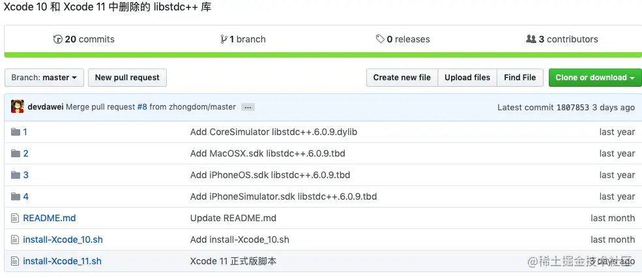Click the Create new file button
Screen dimensions: 642x278
(402, 78)
